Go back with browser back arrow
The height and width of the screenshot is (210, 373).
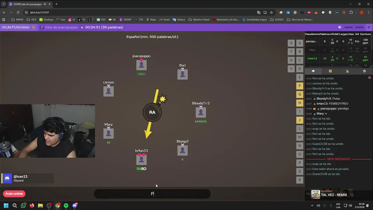click(4, 13)
